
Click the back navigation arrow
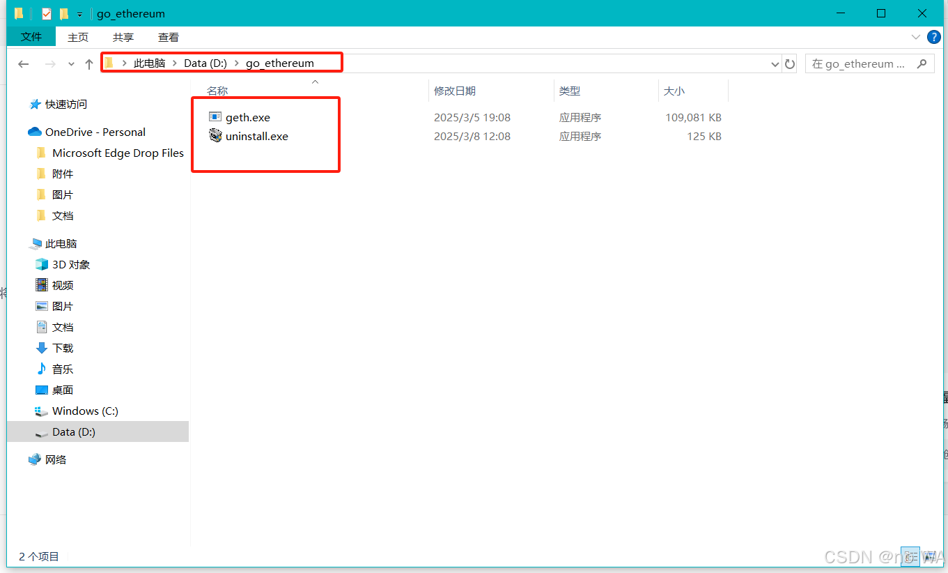pyautogui.click(x=23, y=63)
